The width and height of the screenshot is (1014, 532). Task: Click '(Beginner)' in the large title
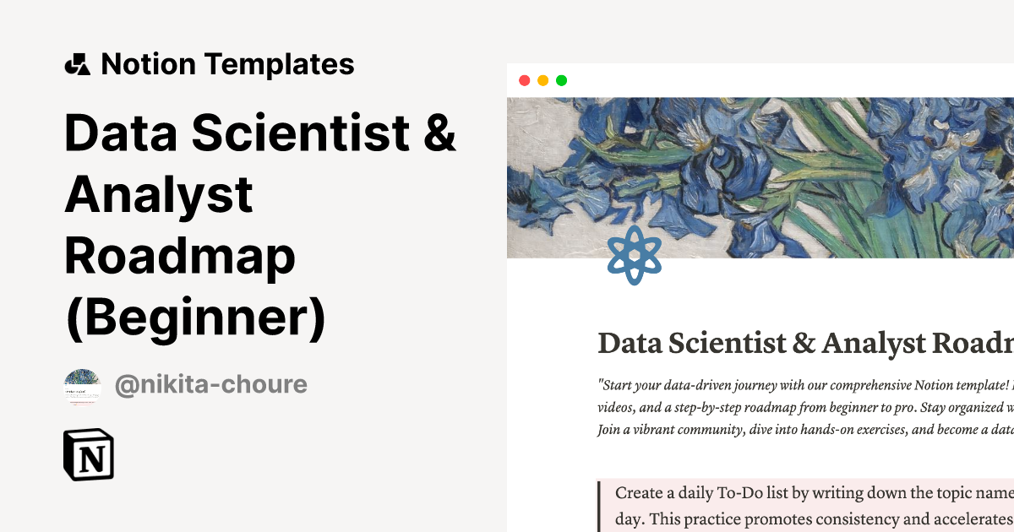point(195,318)
